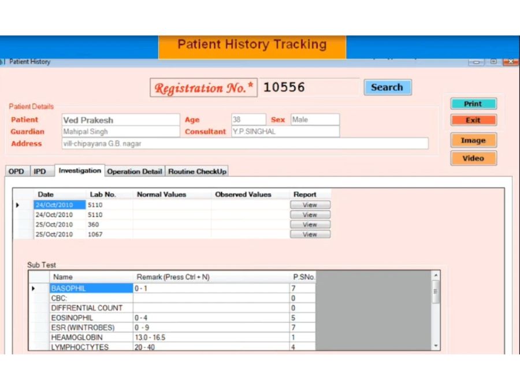The image size is (520, 390).
Task: Click the Exit button
Action: point(473,120)
